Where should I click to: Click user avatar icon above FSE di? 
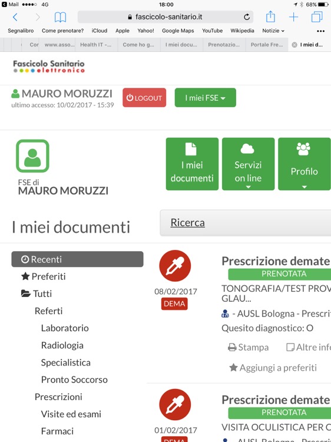[x=32, y=156]
